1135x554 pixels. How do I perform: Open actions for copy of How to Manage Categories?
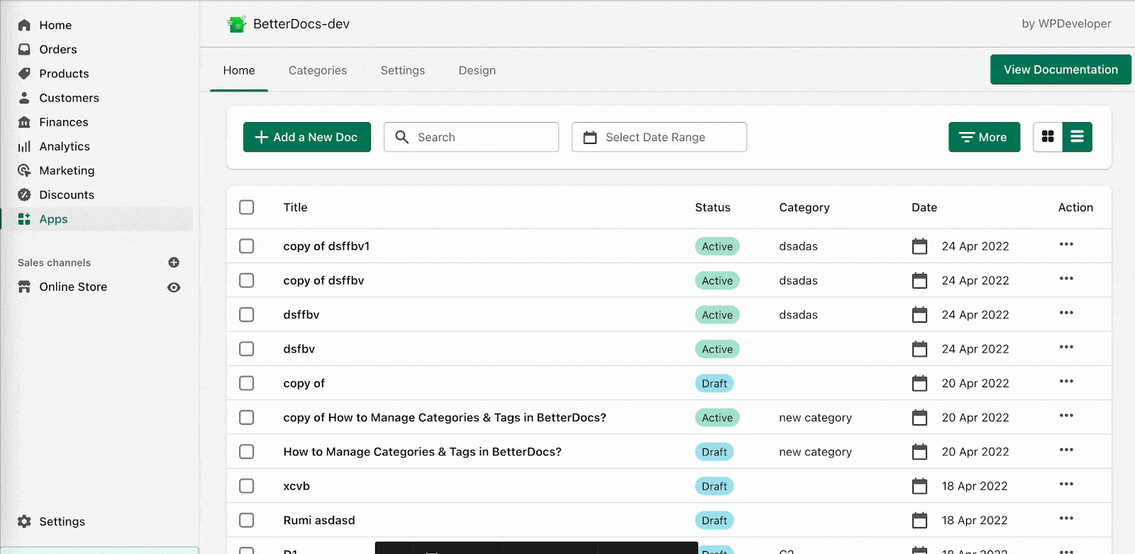coord(1066,416)
